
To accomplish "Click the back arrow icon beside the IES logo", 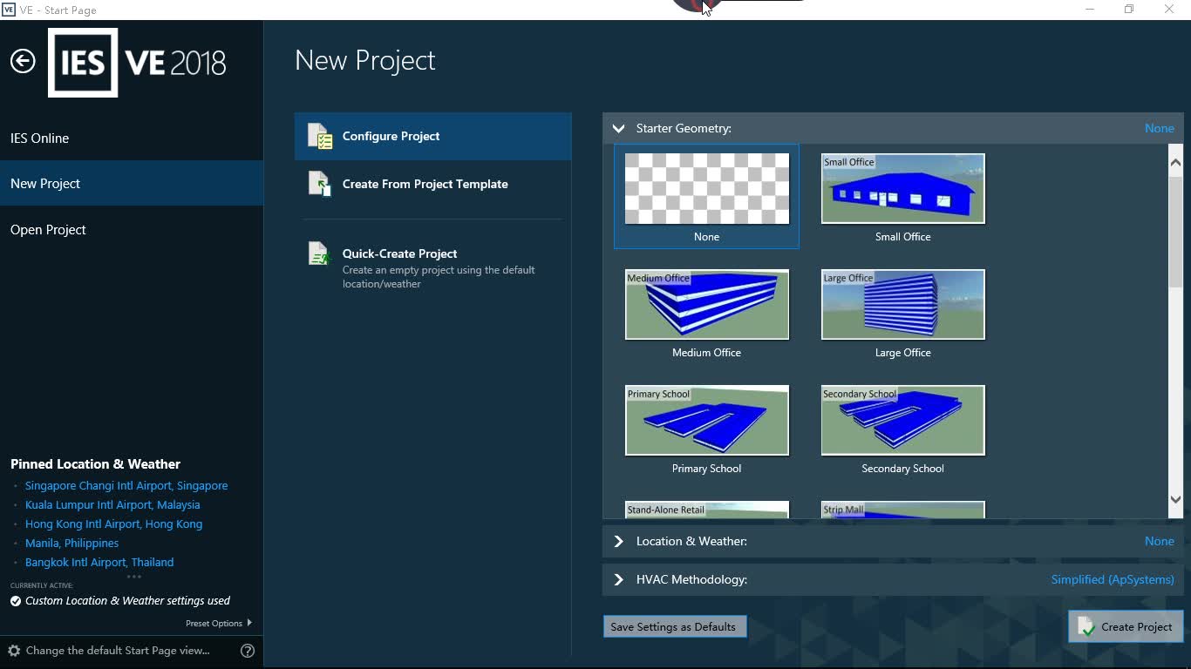I will tap(23, 61).
